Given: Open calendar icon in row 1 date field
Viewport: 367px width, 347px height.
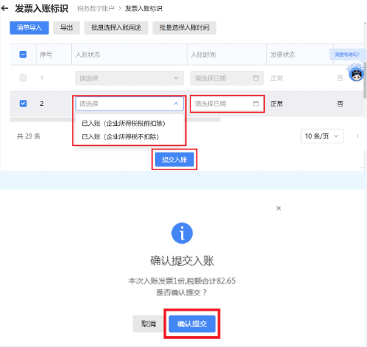Looking at the screenshot, I should click(x=256, y=78).
